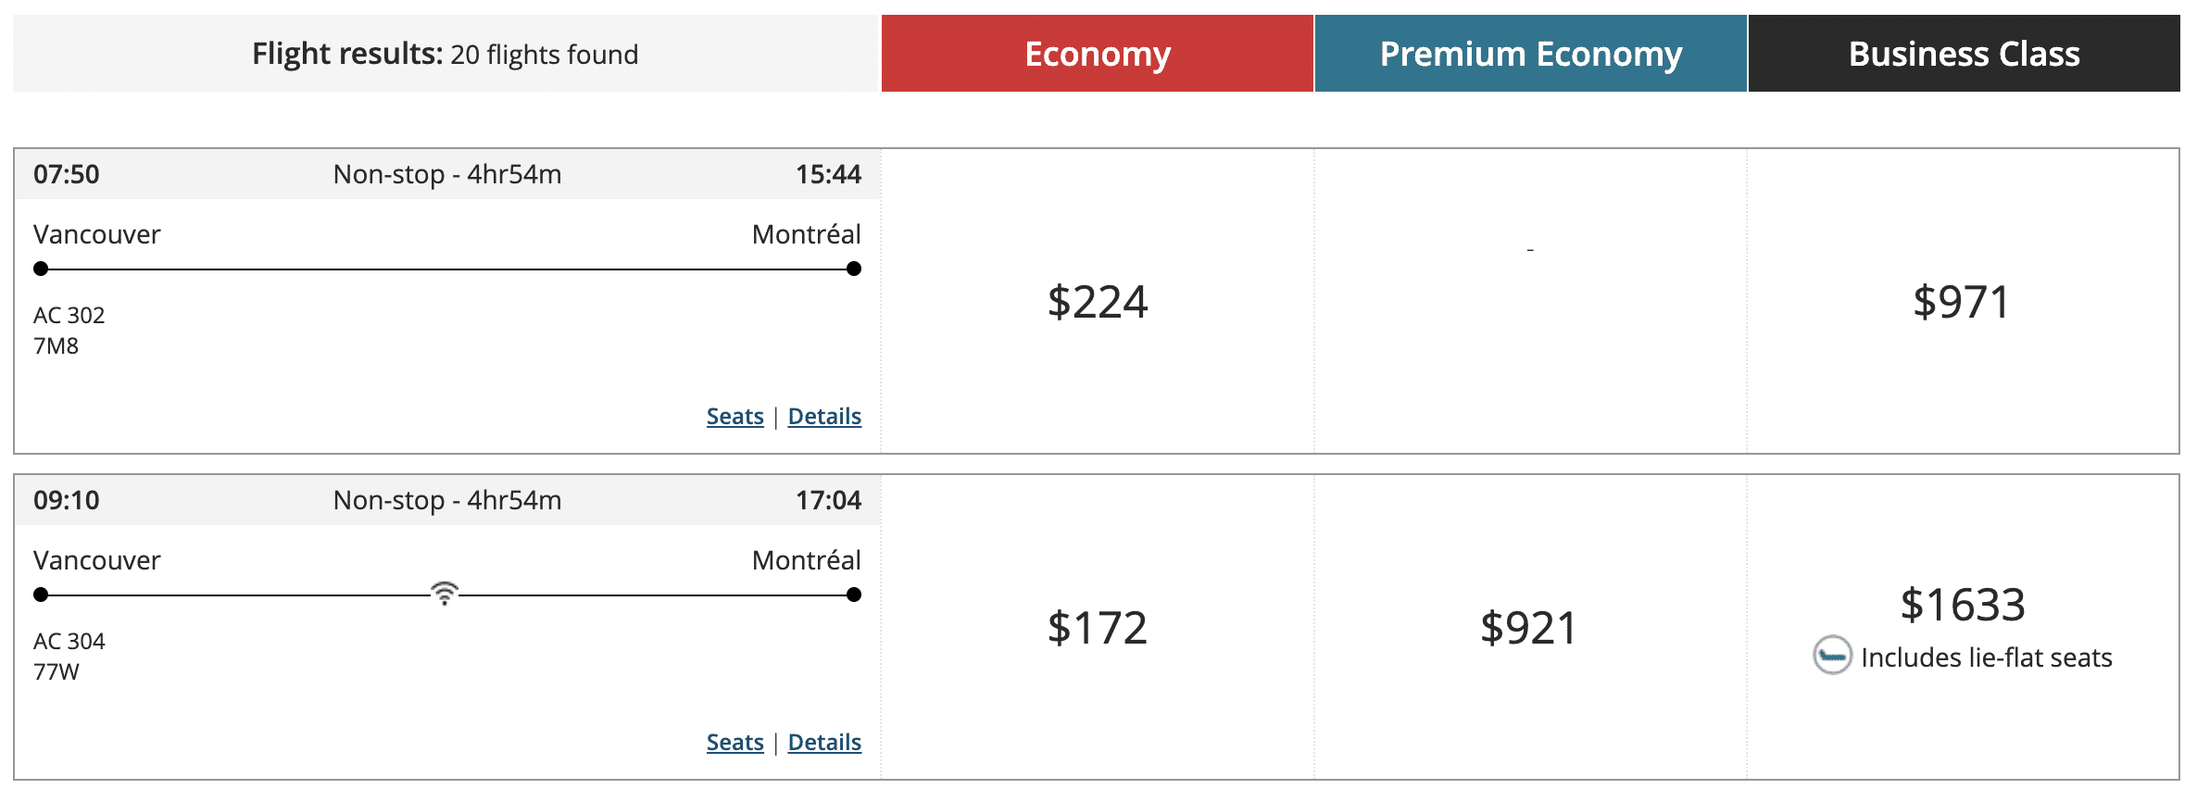Click the Flight results header
This screenshot has width=2197, height=789.
445,54
